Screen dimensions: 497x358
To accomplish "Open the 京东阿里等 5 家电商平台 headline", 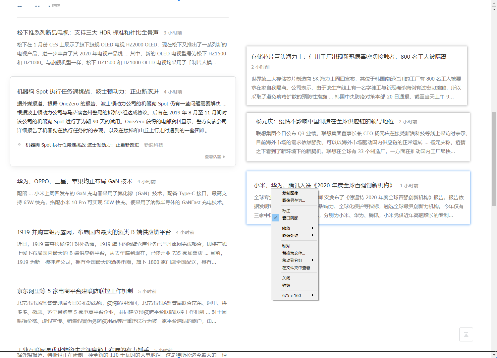I will (x=75, y=291).
